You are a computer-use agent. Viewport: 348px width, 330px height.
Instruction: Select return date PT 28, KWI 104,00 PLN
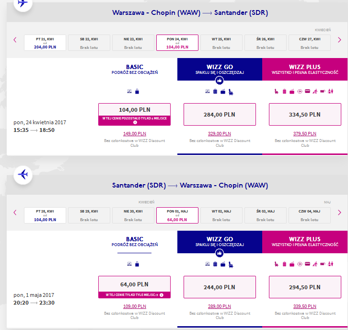[45, 215]
